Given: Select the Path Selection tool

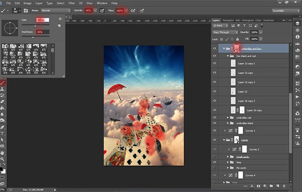Looking at the screenshot, I should pos(3,140).
